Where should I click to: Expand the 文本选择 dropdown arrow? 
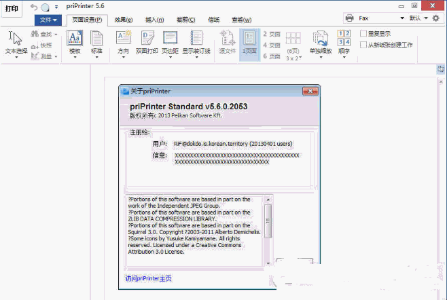click(16, 58)
